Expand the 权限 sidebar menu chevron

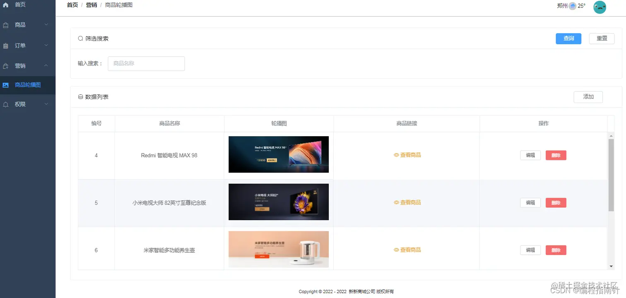pyautogui.click(x=46, y=104)
